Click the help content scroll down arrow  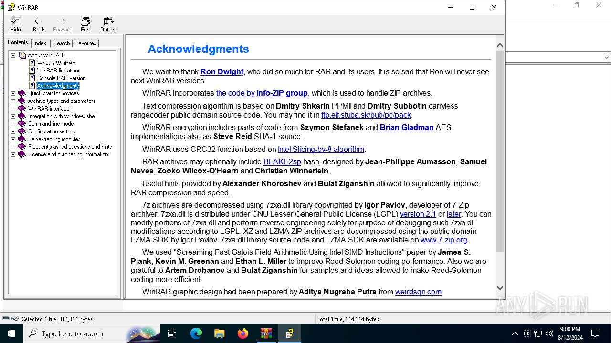point(500,288)
